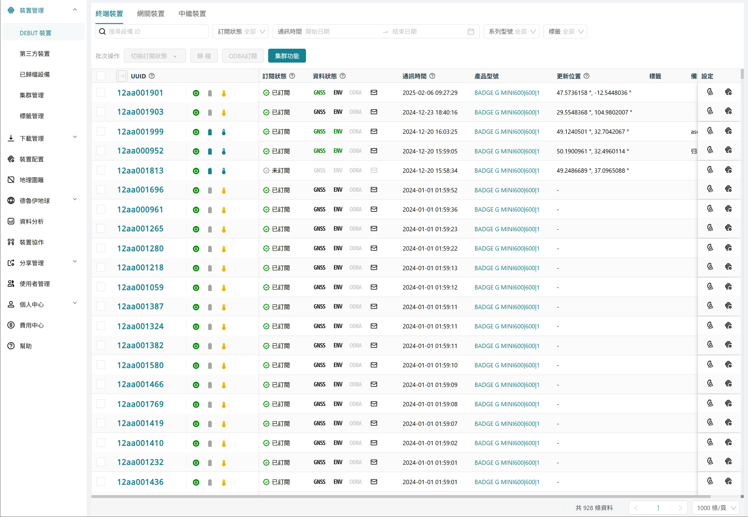Screen dimensions: 748x517
Task: Click power status icon for 12aa001901
Action: click(x=196, y=93)
